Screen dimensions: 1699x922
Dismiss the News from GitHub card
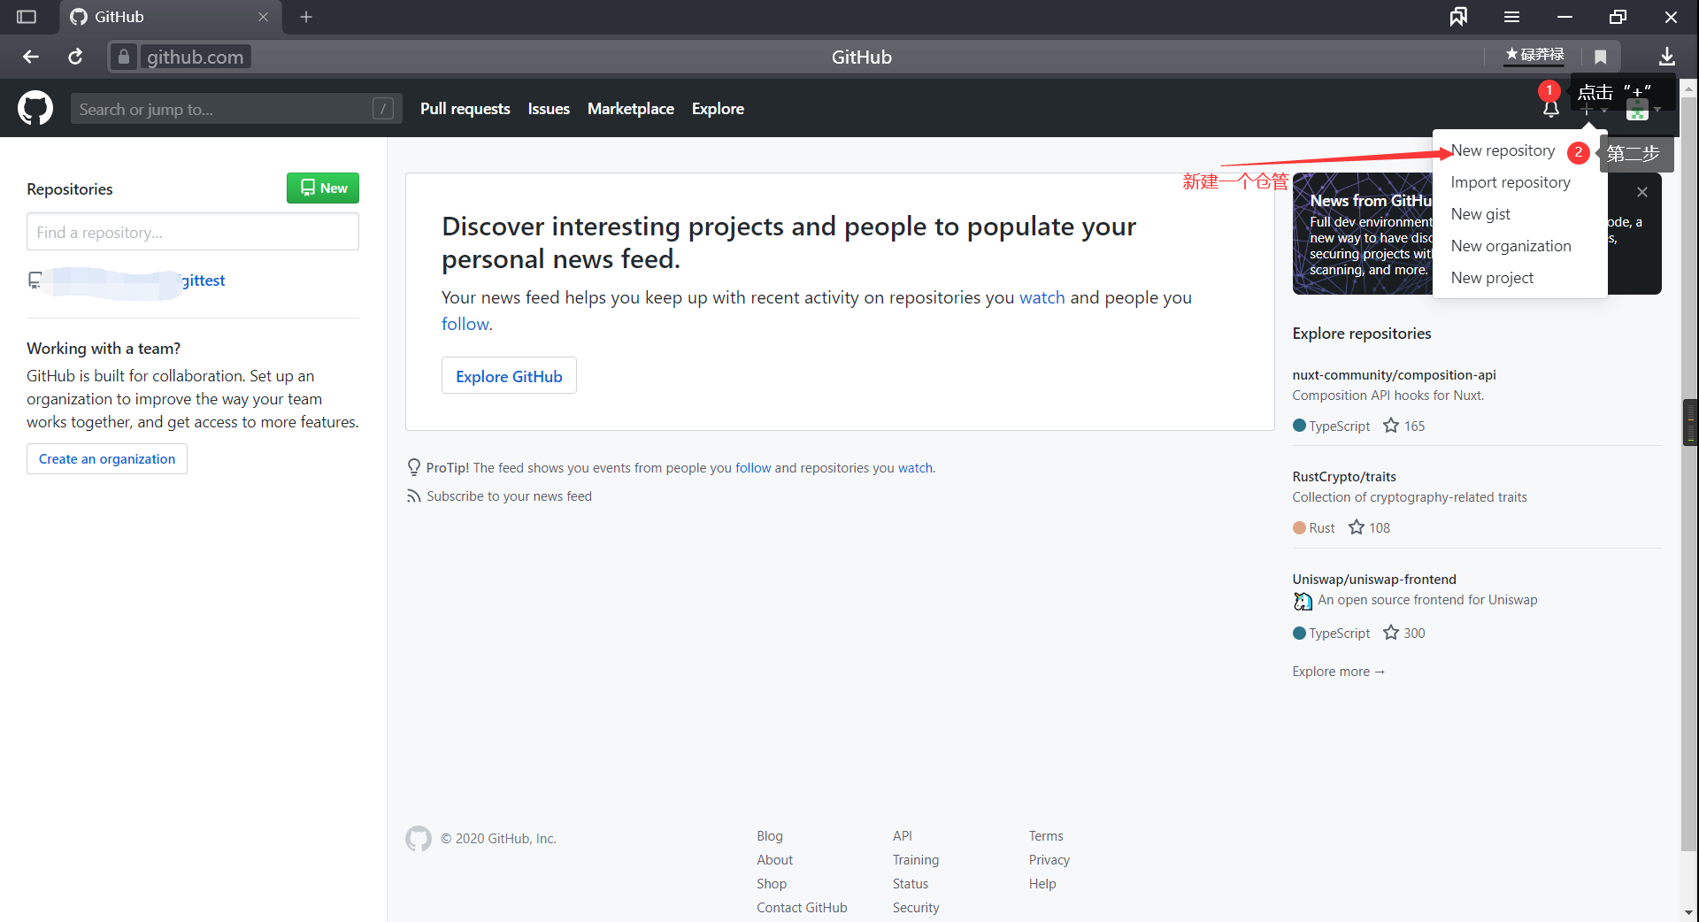(x=1642, y=192)
